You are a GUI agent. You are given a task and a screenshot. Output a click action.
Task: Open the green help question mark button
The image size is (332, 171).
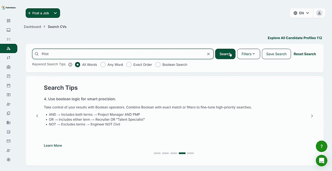321,146
